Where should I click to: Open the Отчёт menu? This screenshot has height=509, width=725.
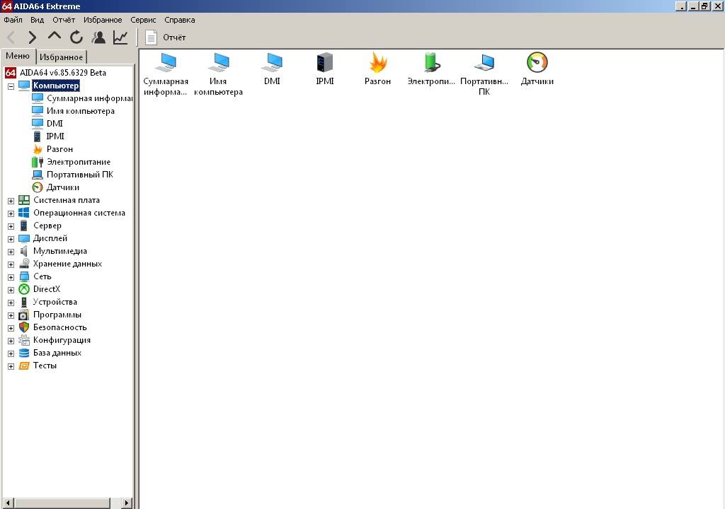pos(63,20)
